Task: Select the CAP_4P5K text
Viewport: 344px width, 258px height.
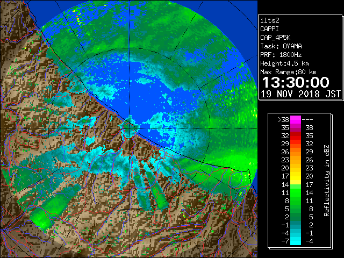Action: [x=275, y=38]
